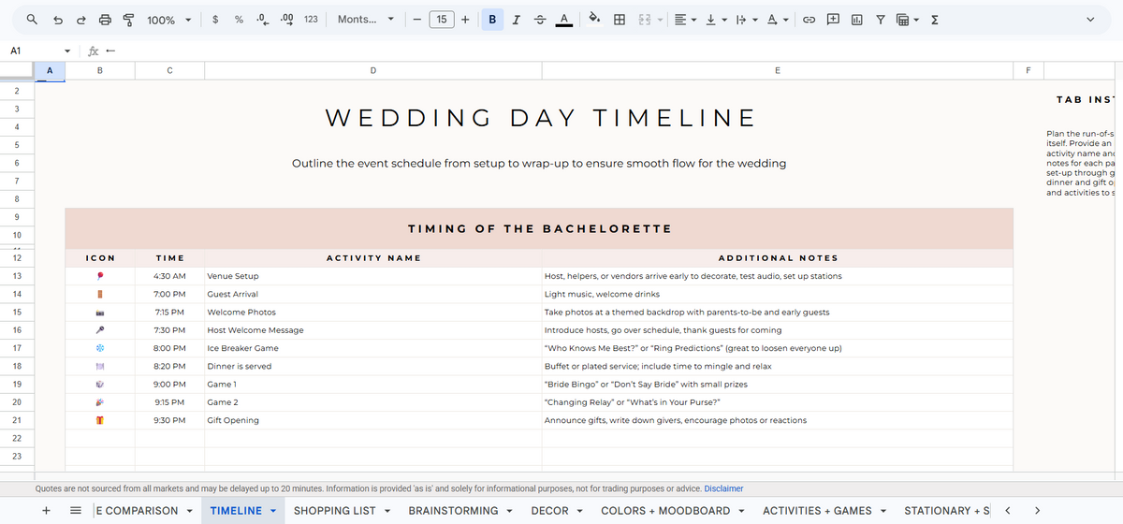The image size is (1123, 524).
Task: Switch to the COLORS + MOODBOARD tab
Action: tap(665, 511)
